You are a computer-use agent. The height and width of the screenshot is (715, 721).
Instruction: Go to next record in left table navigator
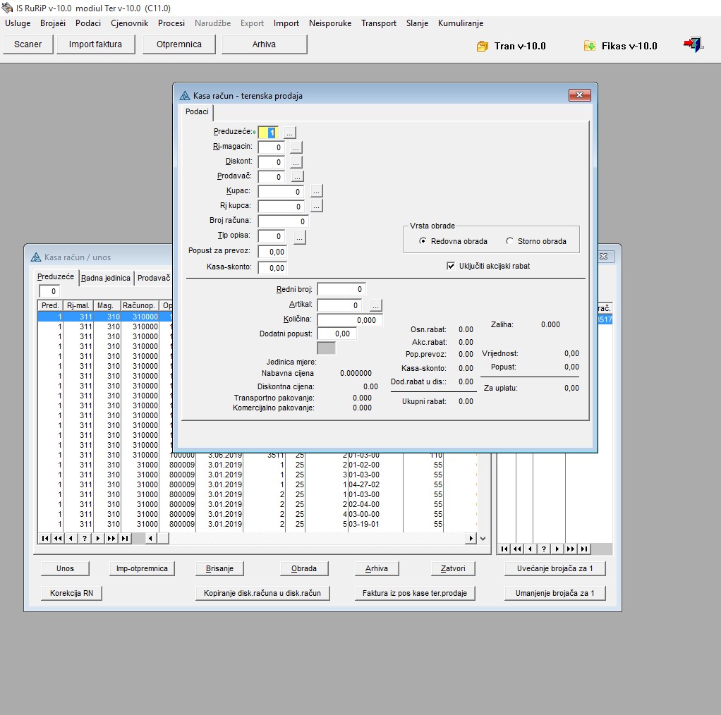point(98,538)
